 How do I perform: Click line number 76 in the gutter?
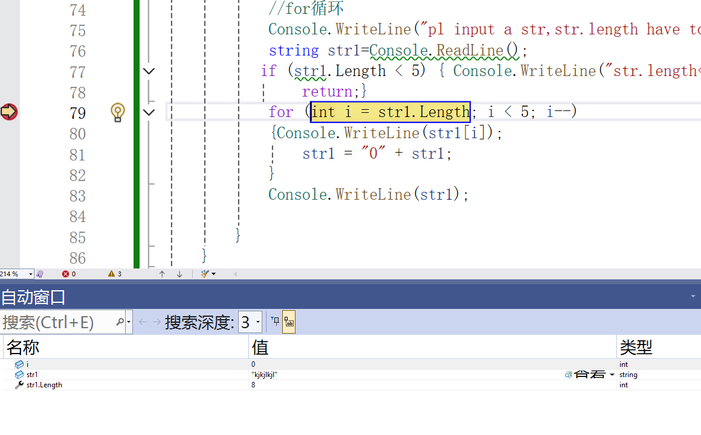coord(77,51)
